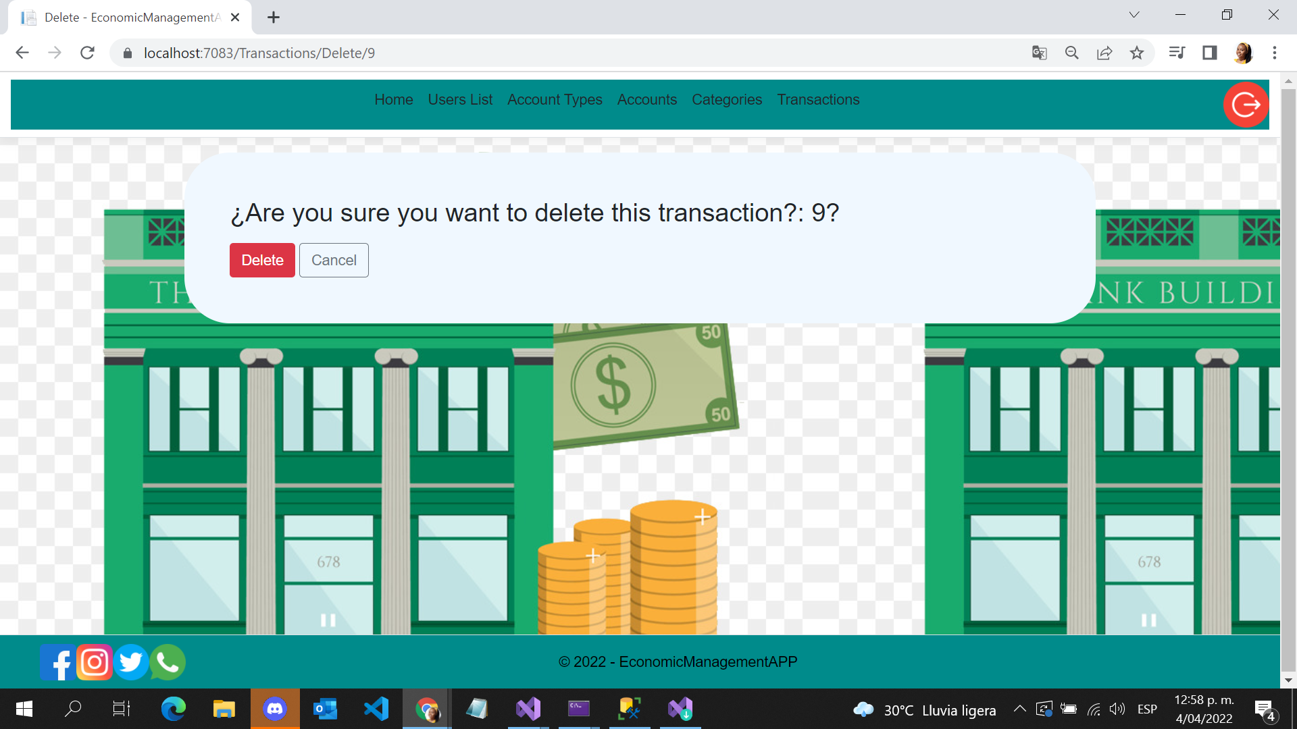Screen dimensions: 1297x729
Task: Open the Transactions menu item
Action: [x=818, y=99]
